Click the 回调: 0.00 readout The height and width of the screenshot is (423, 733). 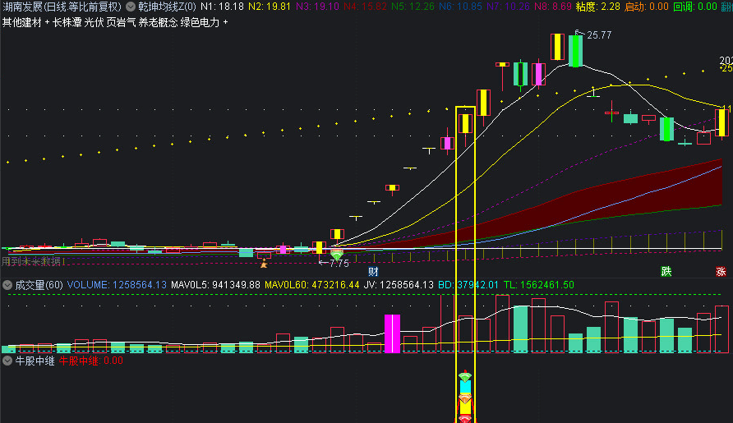[x=695, y=7]
